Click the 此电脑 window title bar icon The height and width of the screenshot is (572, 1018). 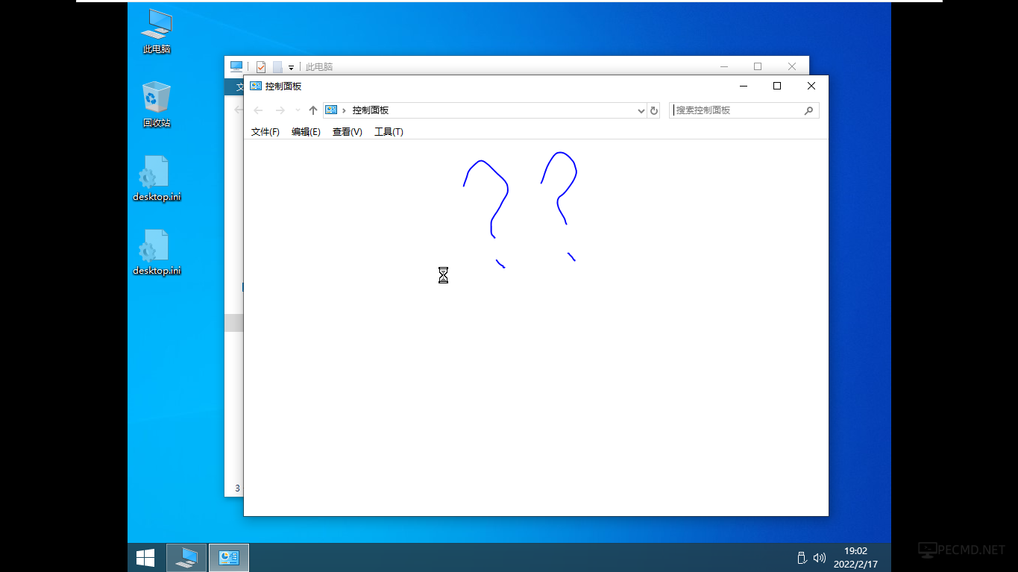236,66
